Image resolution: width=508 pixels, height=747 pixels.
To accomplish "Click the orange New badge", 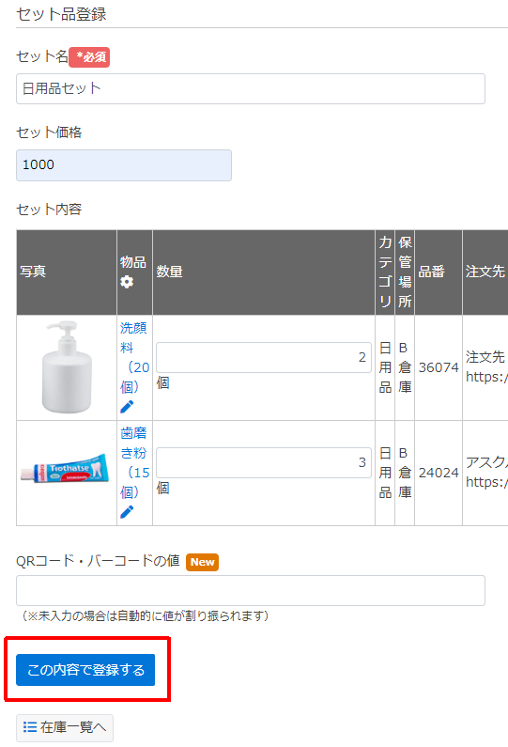I will pos(202,562).
